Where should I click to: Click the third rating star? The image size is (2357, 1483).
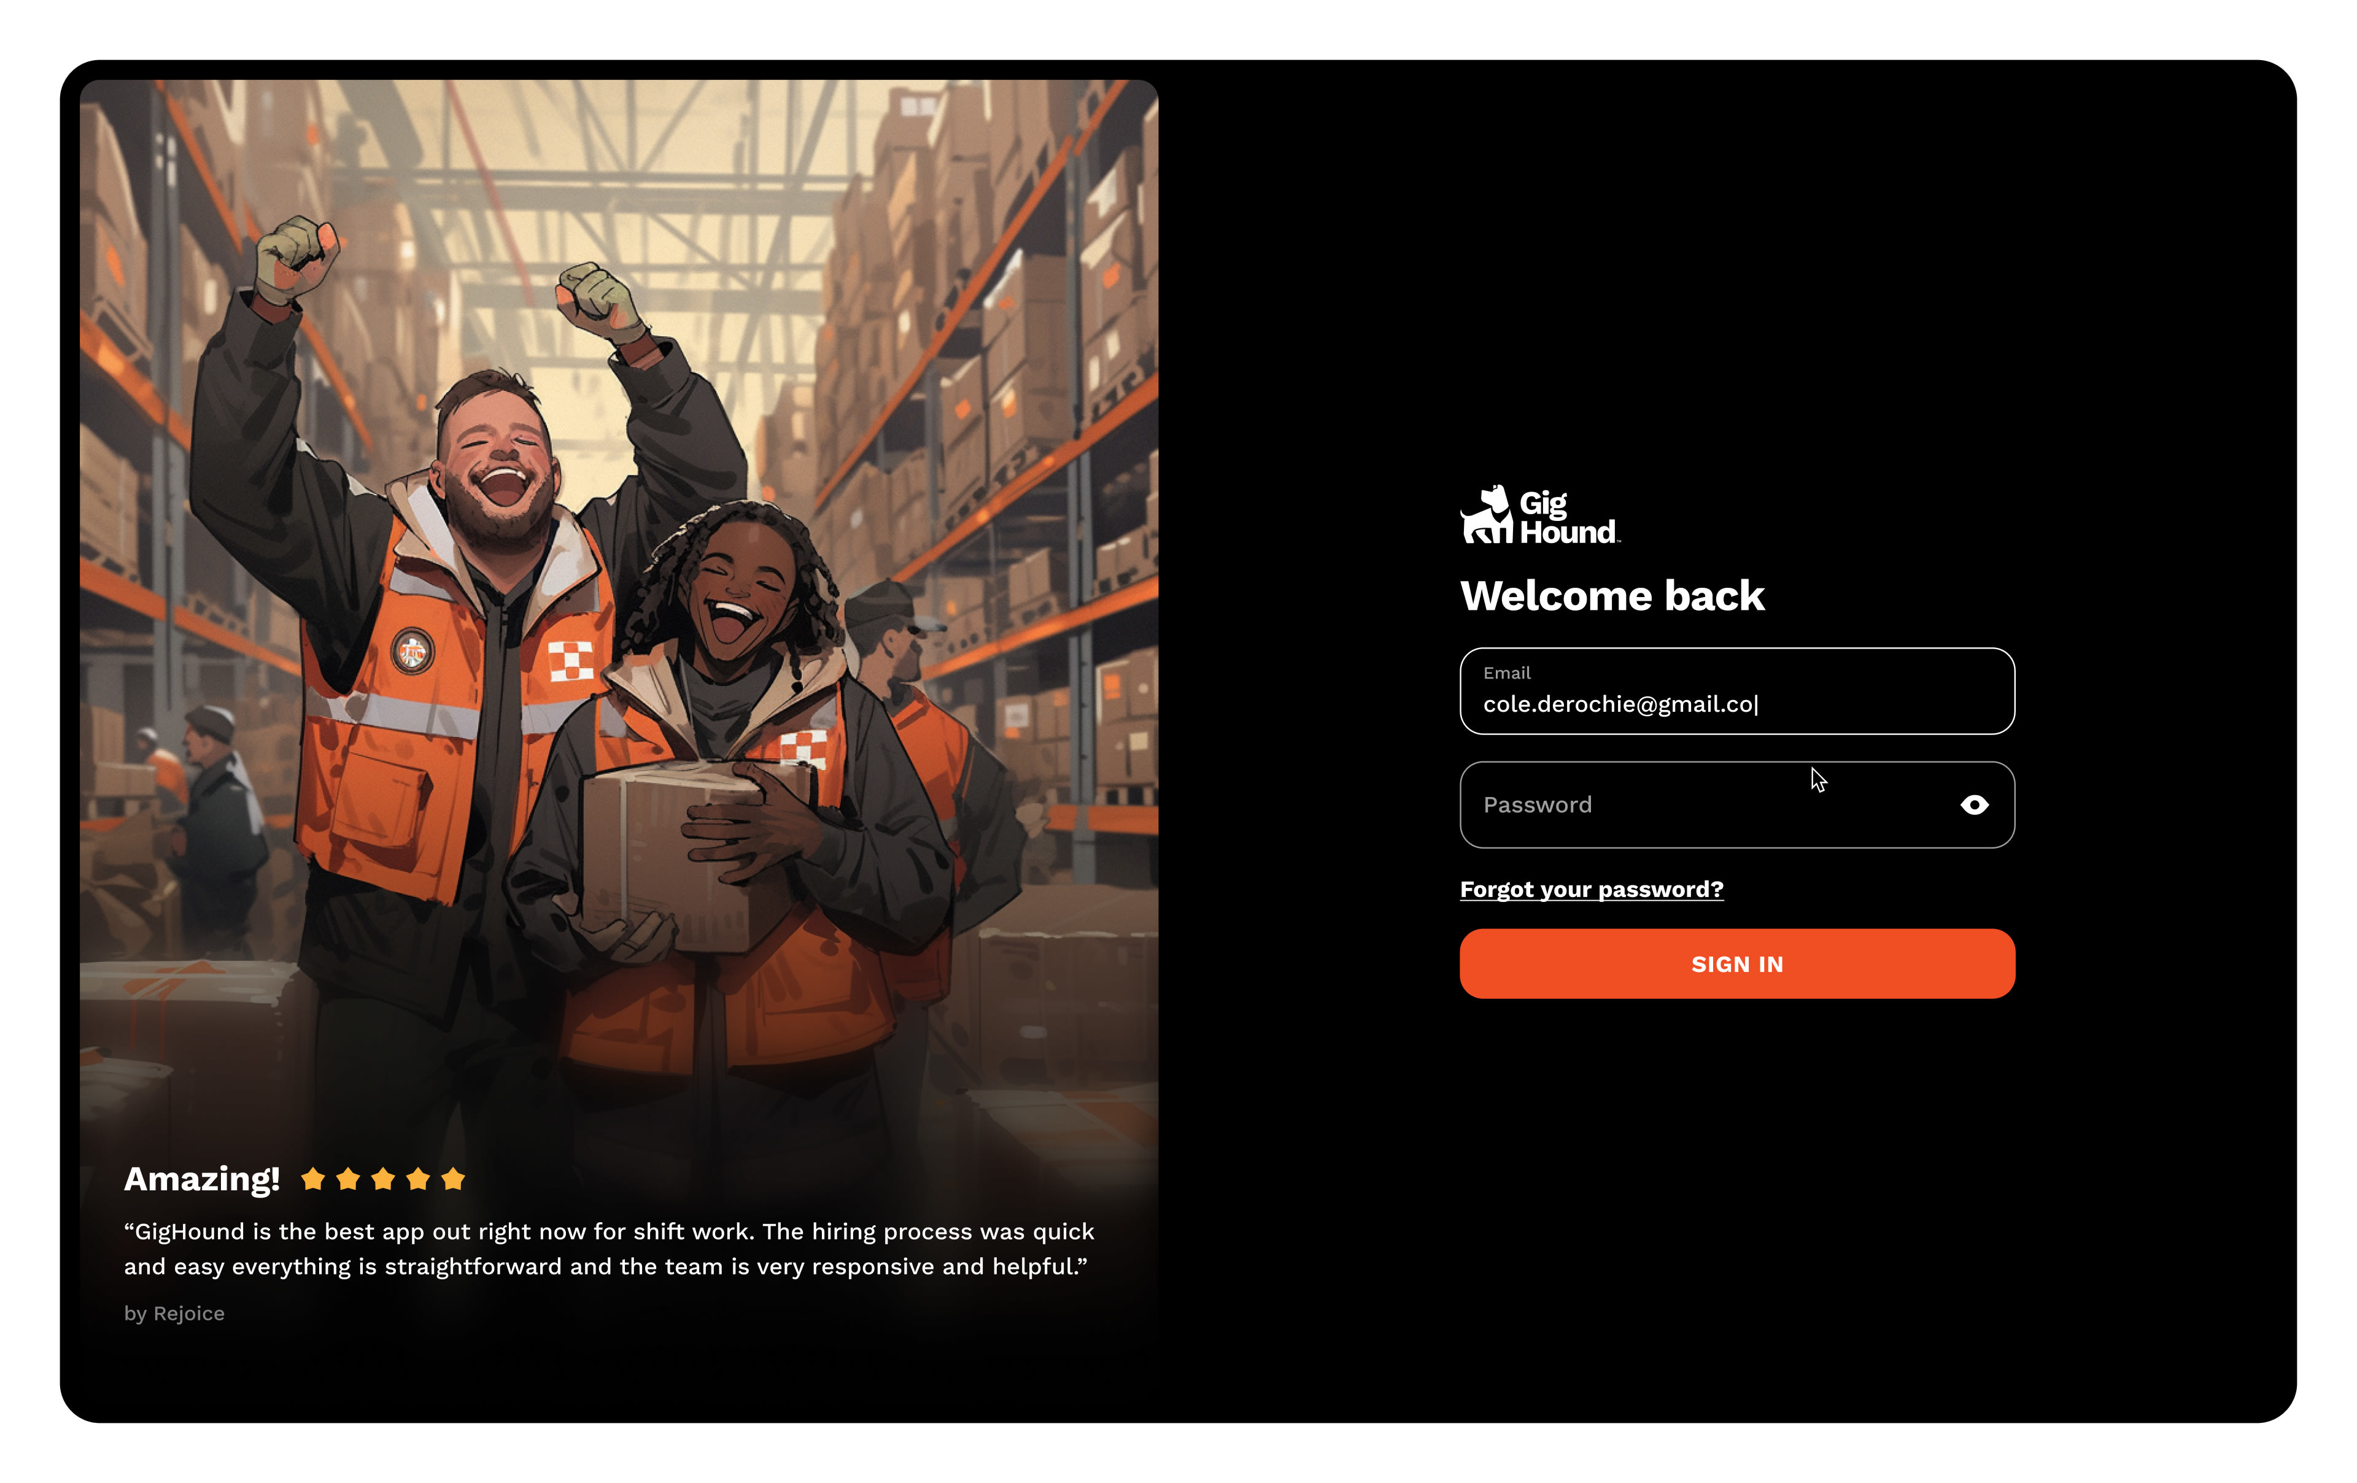(x=384, y=1179)
